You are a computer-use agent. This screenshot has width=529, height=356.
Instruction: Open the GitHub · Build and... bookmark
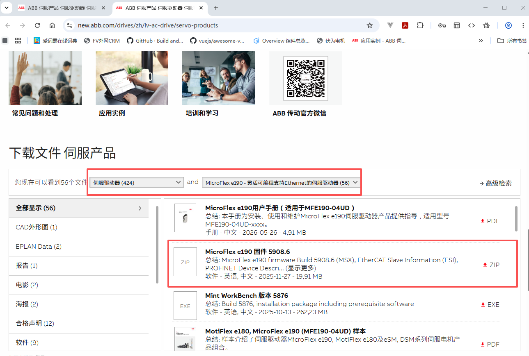(x=155, y=41)
